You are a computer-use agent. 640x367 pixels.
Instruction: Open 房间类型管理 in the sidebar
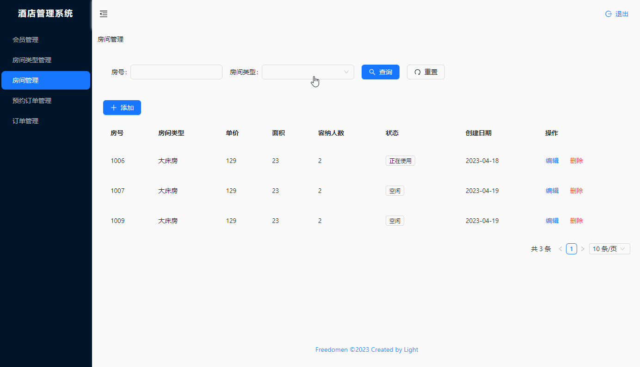pyautogui.click(x=46, y=60)
